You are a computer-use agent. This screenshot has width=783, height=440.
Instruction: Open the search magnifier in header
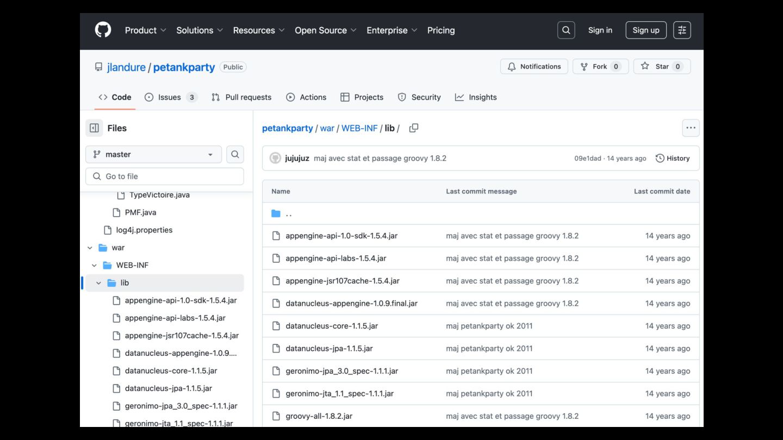[x=566, y=30]
